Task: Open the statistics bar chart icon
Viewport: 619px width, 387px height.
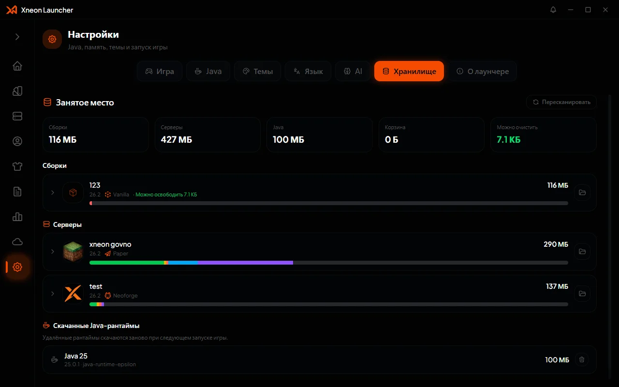Action: pyautogui.click(x=17, y=217)
